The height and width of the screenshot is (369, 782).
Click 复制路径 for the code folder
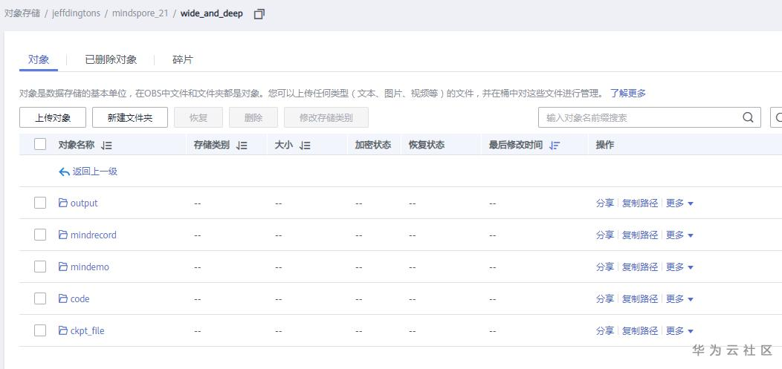point(640,298)
